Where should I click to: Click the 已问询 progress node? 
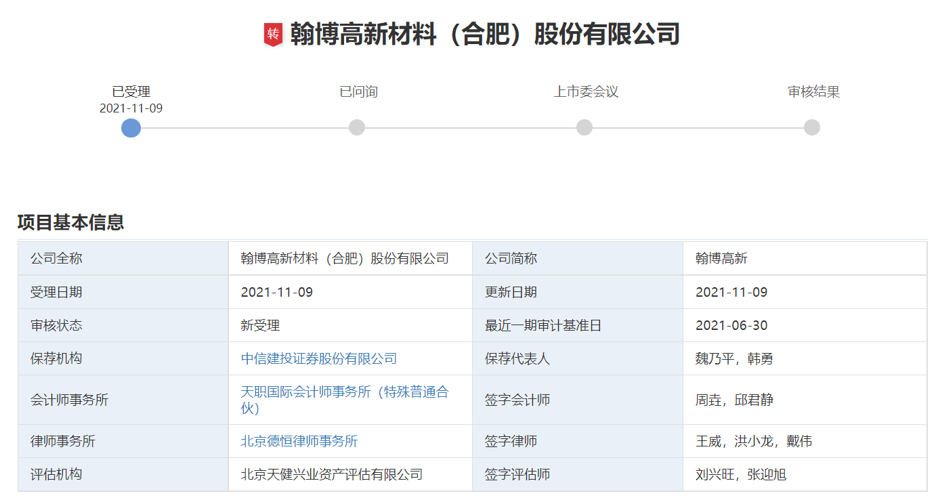click(357, 127)
